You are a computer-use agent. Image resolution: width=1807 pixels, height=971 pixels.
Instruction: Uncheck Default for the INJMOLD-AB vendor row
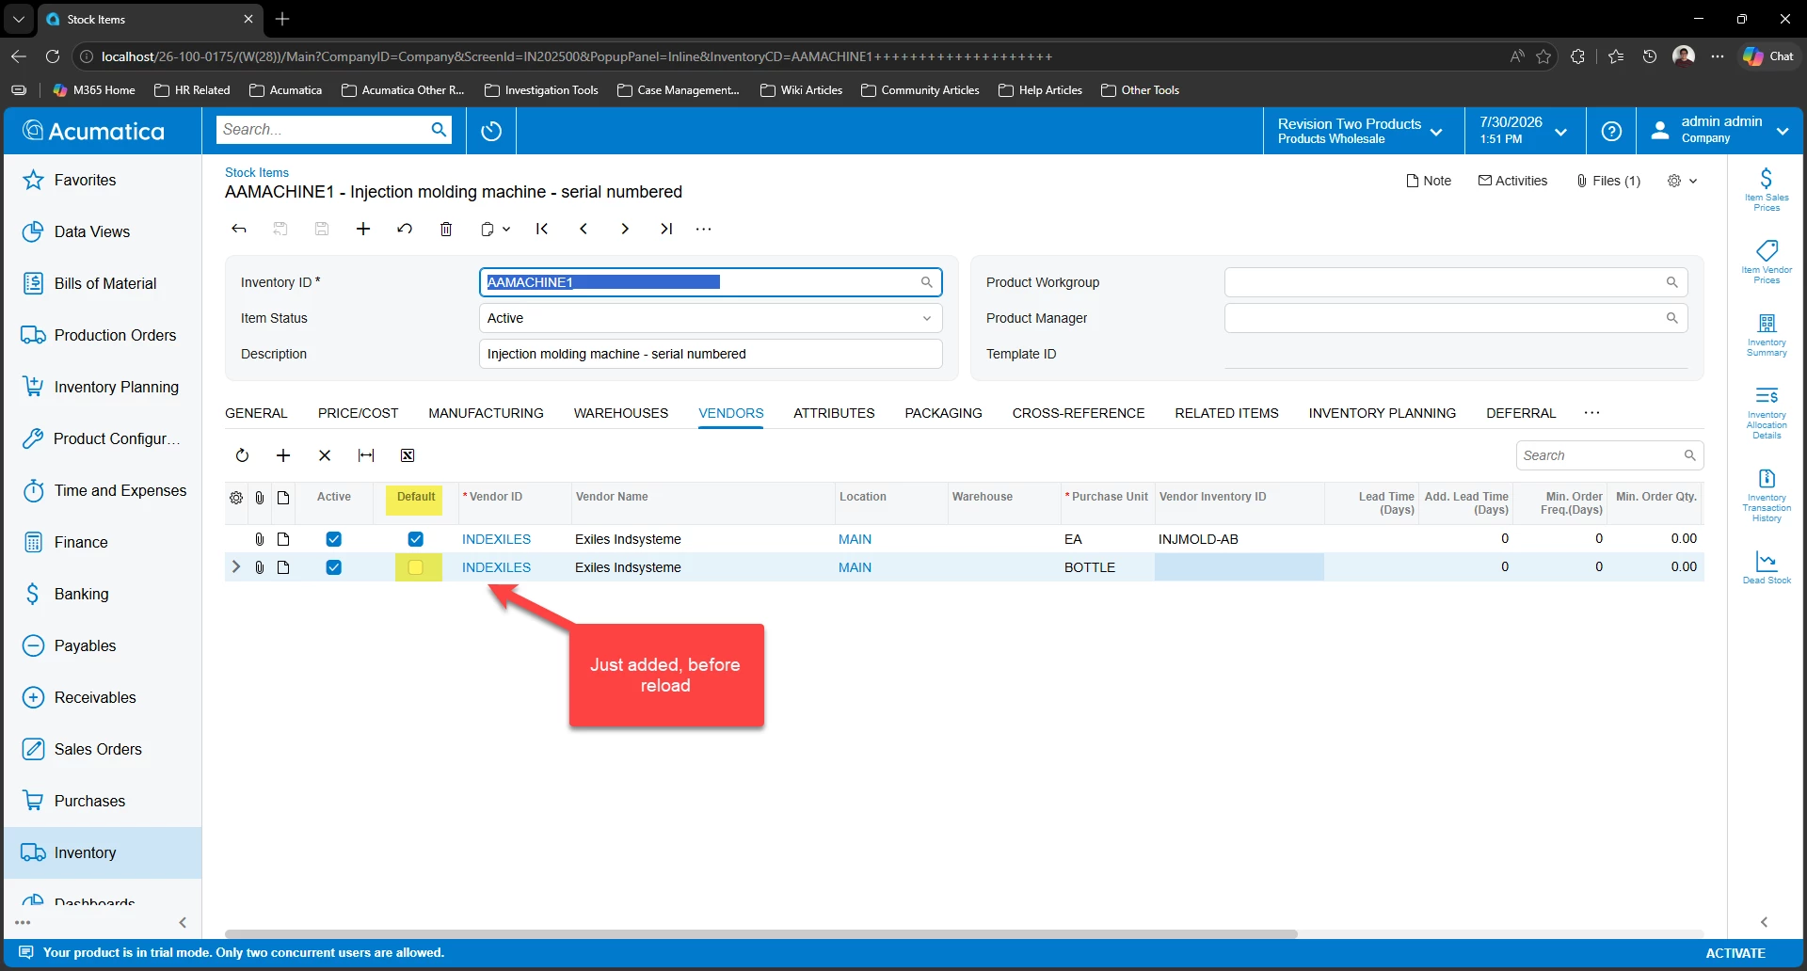(x=416, y=539)
